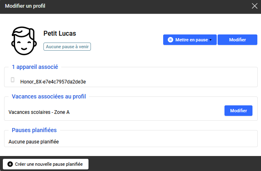Click the Vacances scolaires - Zone A text
This screenshot has width=261, height=171.
point(39,112)
